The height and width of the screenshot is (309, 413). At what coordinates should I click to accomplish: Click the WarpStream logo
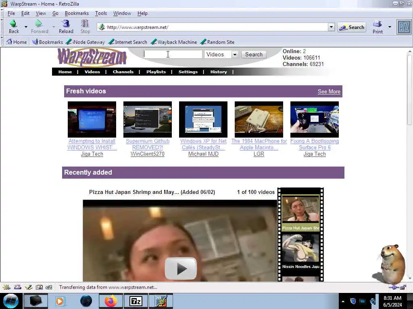pyautogui.click(x=92, y=57)
